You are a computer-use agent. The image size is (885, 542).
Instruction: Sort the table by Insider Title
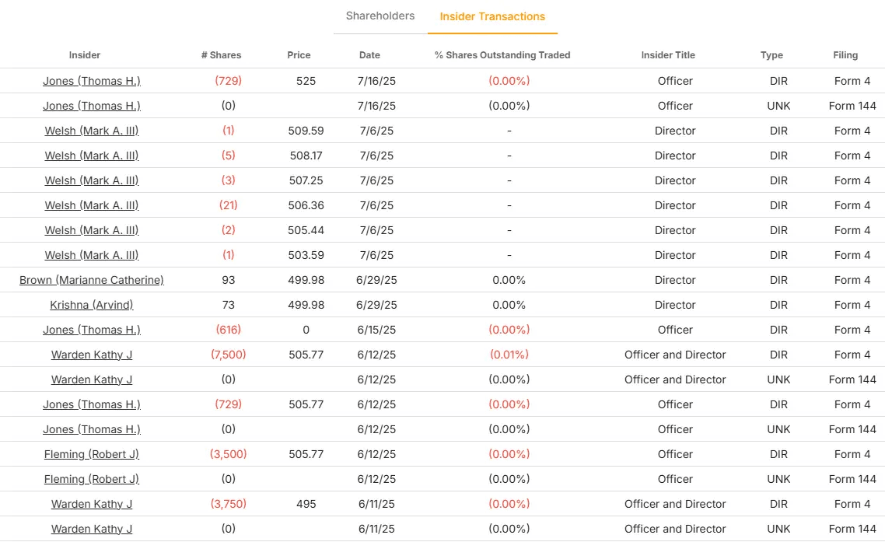tap(668, 55)
